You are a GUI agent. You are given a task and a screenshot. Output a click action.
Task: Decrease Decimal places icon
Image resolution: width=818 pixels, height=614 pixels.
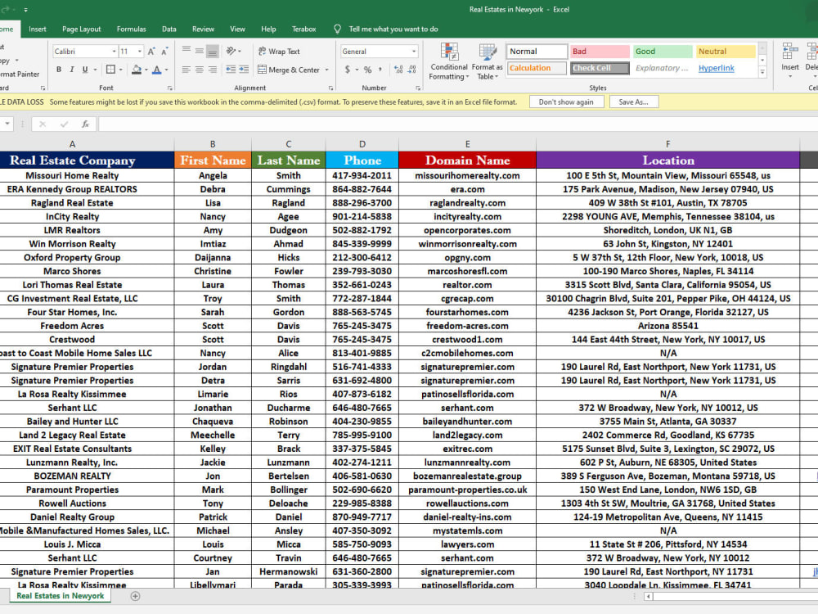click(411, 70)
